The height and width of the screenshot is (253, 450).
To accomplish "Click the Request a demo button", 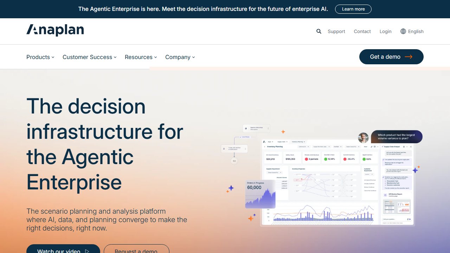I will [136, 249].
